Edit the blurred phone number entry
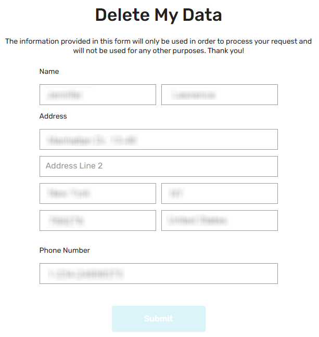Screen dimensions: 319x337 [x=158, y=274]
